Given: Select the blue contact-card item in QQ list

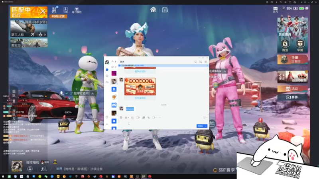Looking at the screenshot, I should pyautogui.click(x=114, y=89).
